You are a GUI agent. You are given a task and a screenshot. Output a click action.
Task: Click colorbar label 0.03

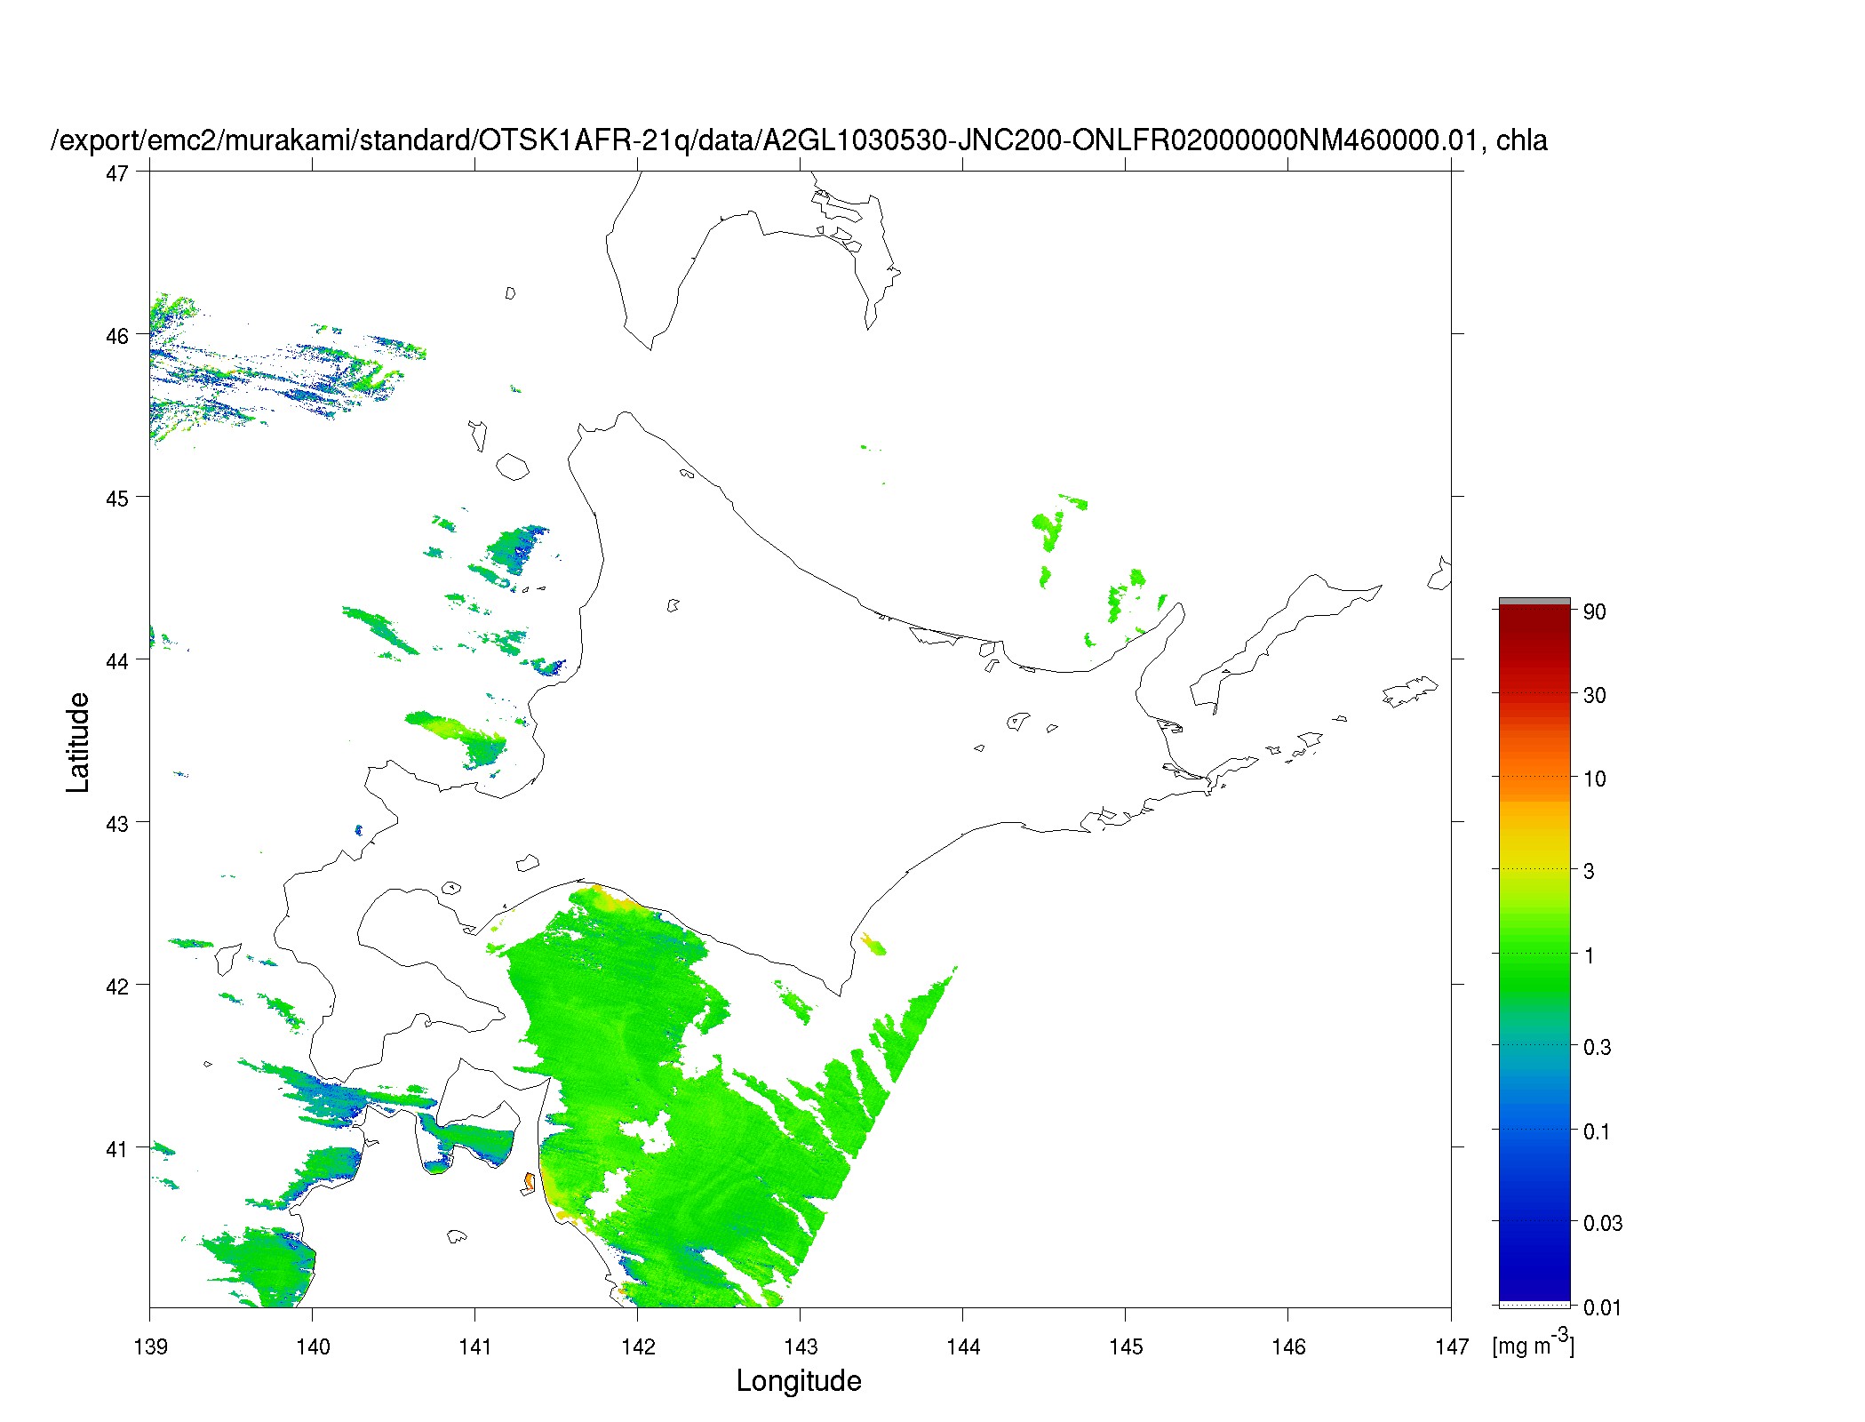1602,1223
